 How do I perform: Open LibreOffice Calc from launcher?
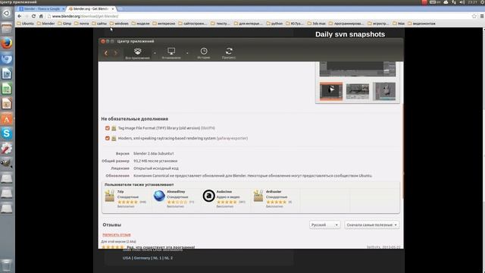[x=7, y=89]
